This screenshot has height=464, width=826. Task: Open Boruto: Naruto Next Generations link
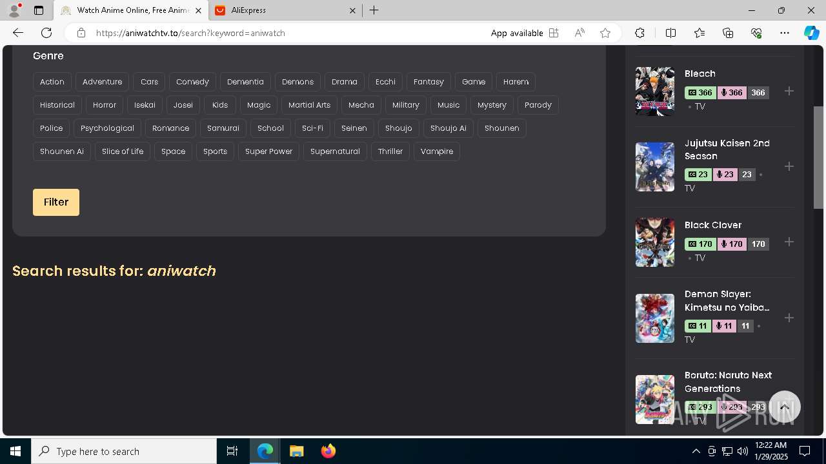click(x=728, y=382)
